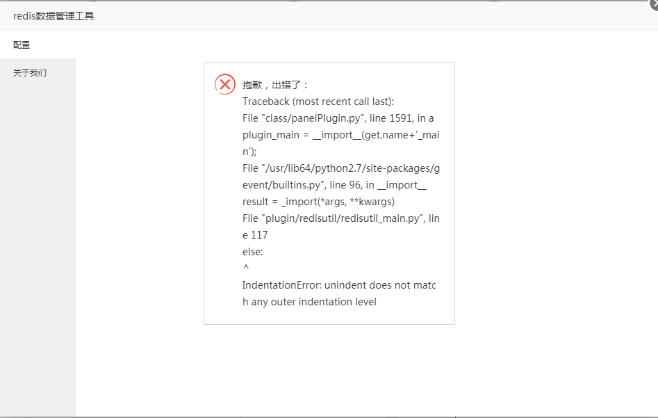The width and height of the screenshot is (658, 418).
Task: Click the redis数据管理工具 title text
Action: point(54,16)
